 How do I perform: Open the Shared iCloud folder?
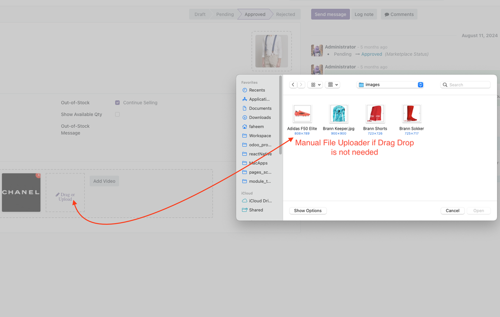click(x=254, y=210)
